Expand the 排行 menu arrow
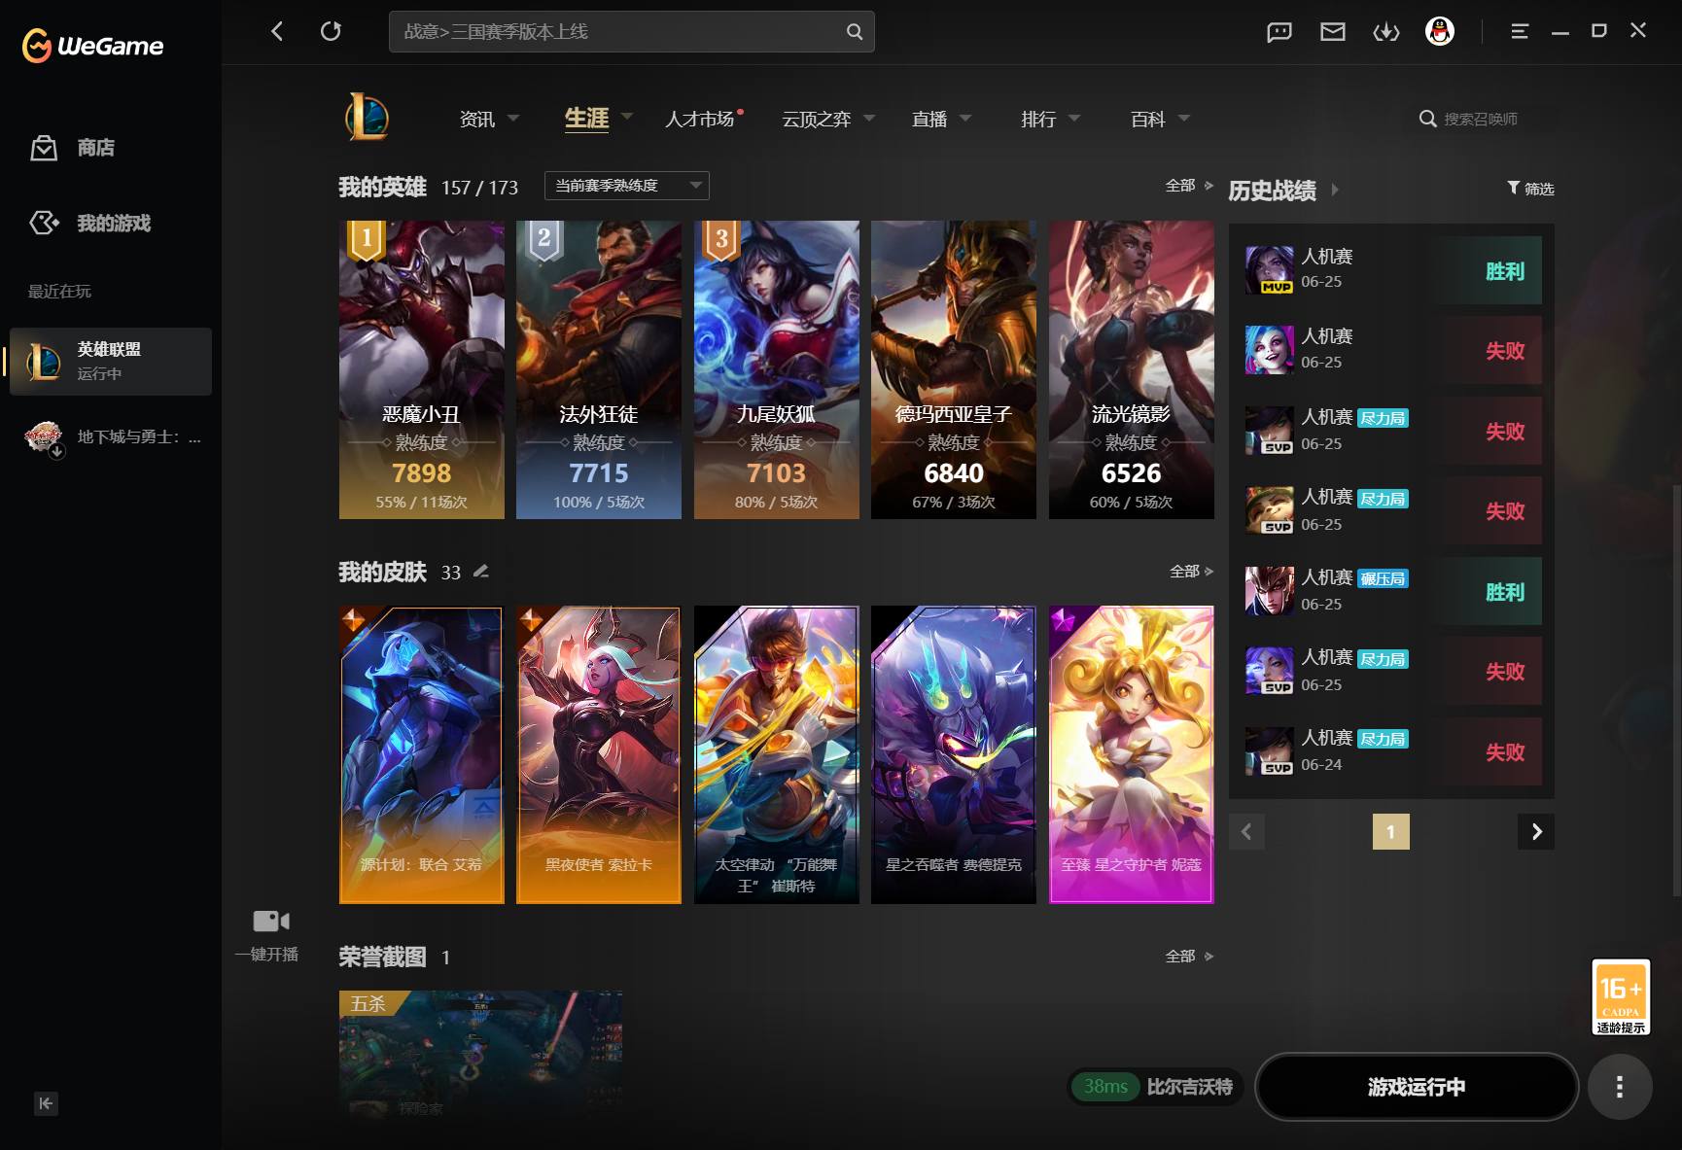Screen dimensions: 1682x1150 [x=1074, y=118]
